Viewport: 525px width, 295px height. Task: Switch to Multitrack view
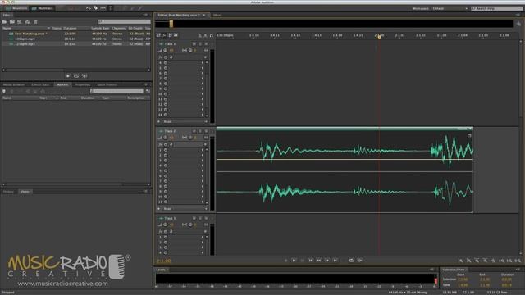pyautogui.click(x=42, y=8)
